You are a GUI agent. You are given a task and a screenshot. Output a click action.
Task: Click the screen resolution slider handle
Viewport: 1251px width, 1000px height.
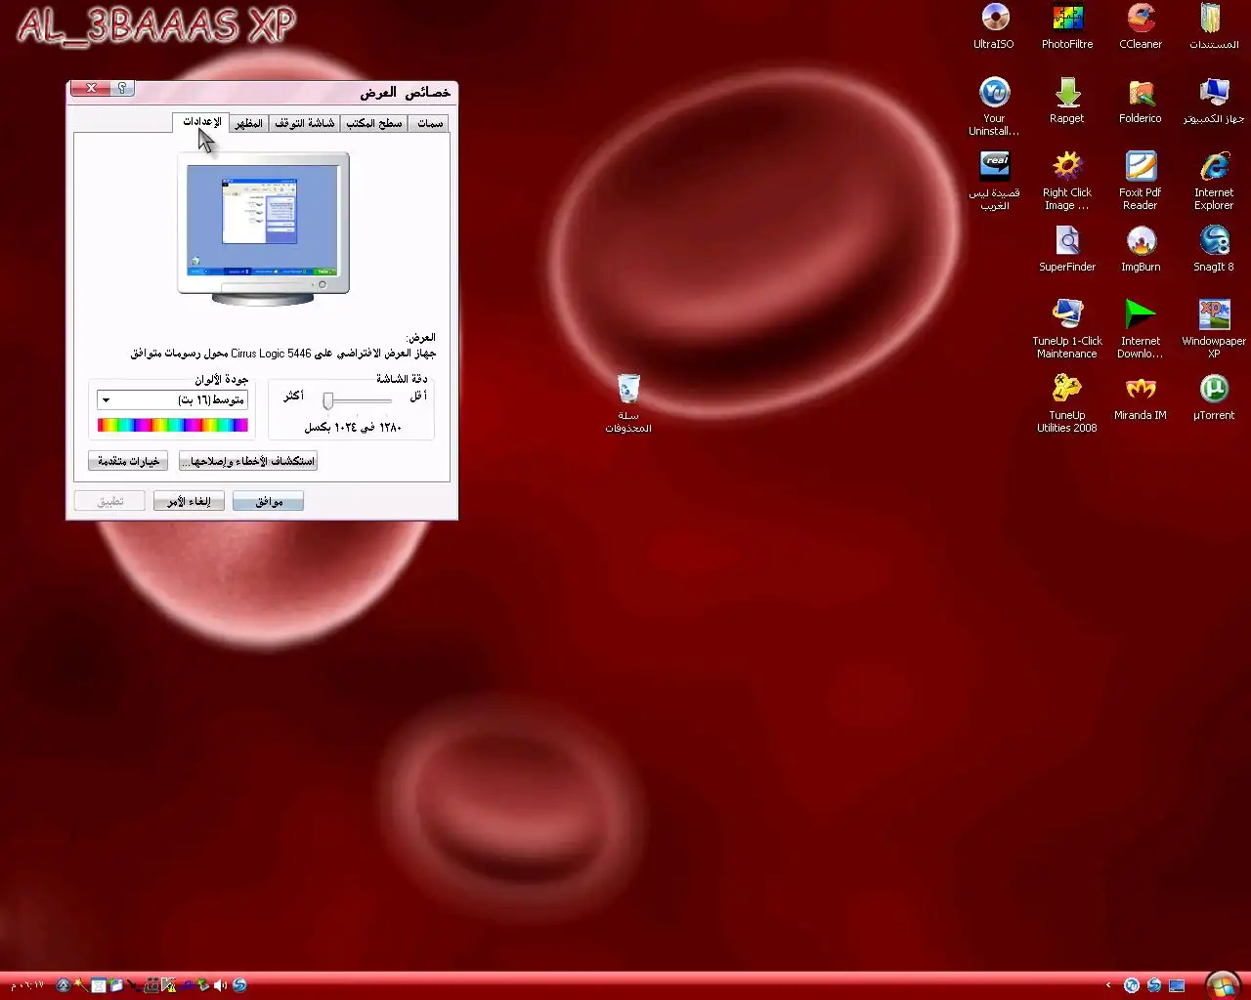coord(328,400)
